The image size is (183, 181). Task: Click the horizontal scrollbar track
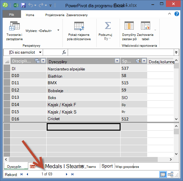83,159
